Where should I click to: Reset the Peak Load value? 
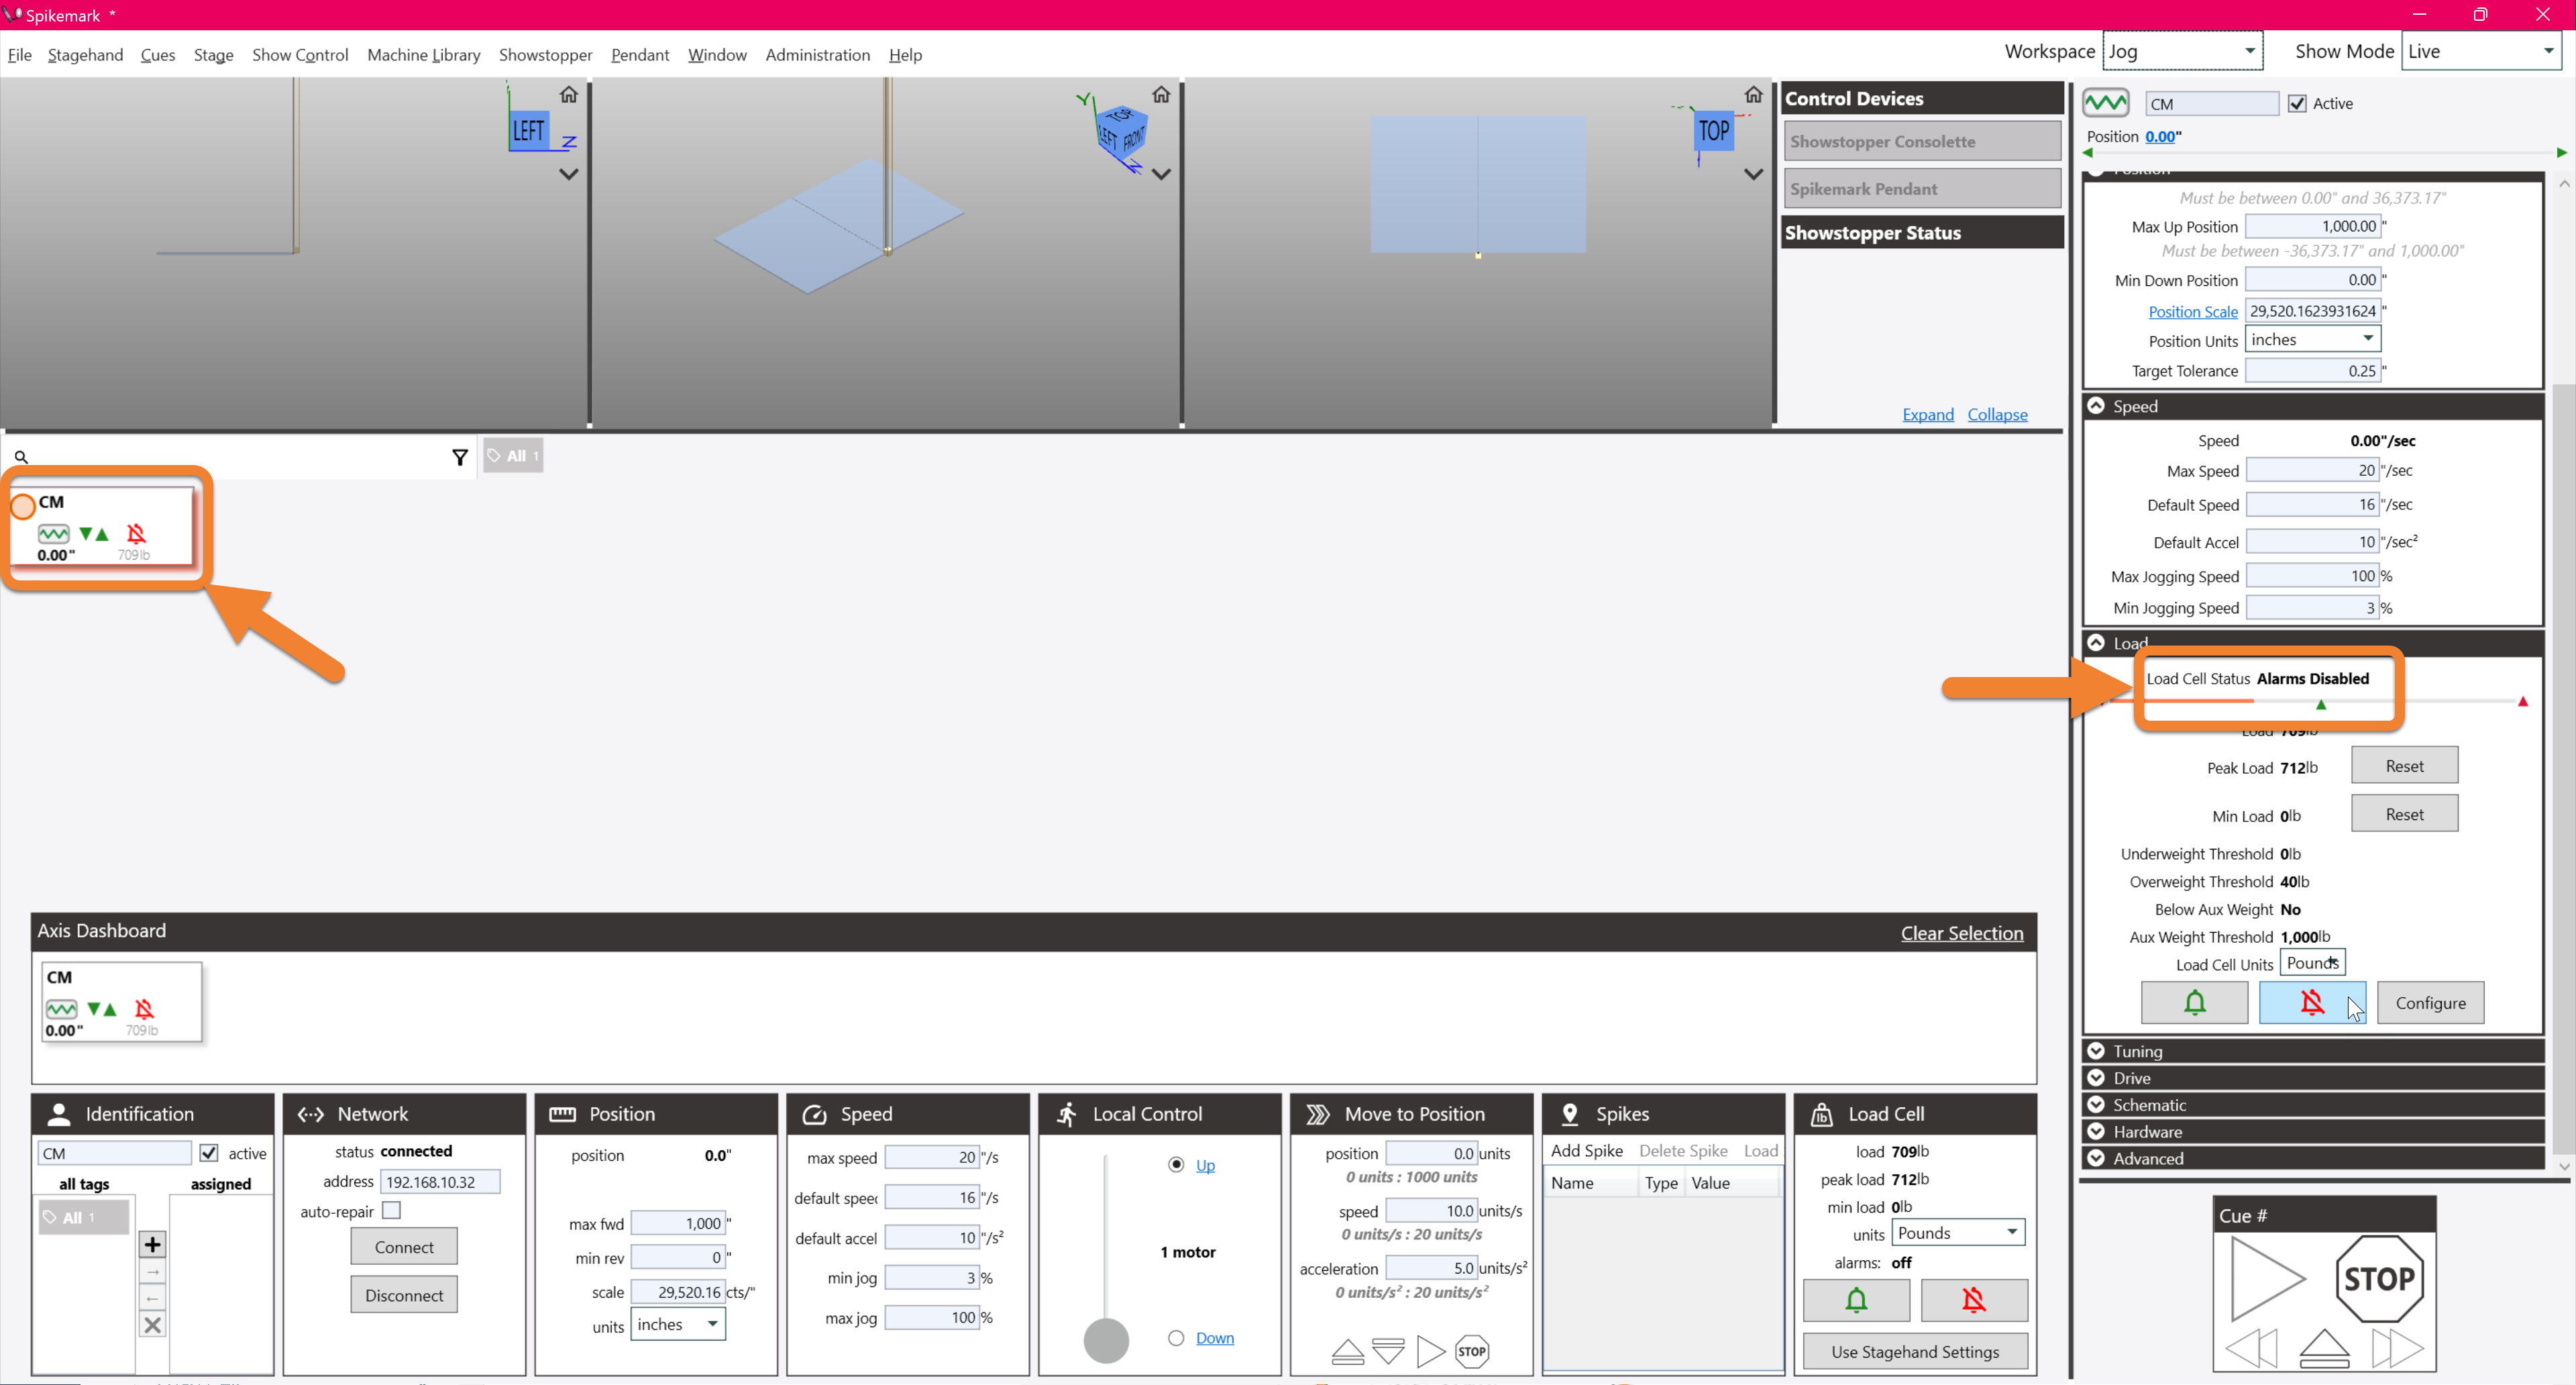pos(2404,766)
